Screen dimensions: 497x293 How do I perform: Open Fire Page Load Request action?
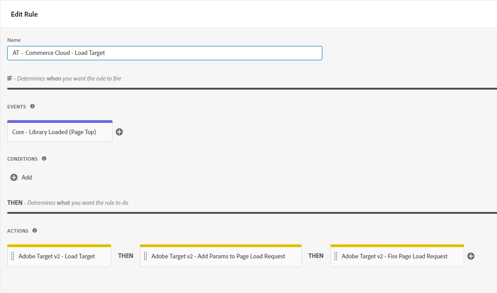point(397,256)
